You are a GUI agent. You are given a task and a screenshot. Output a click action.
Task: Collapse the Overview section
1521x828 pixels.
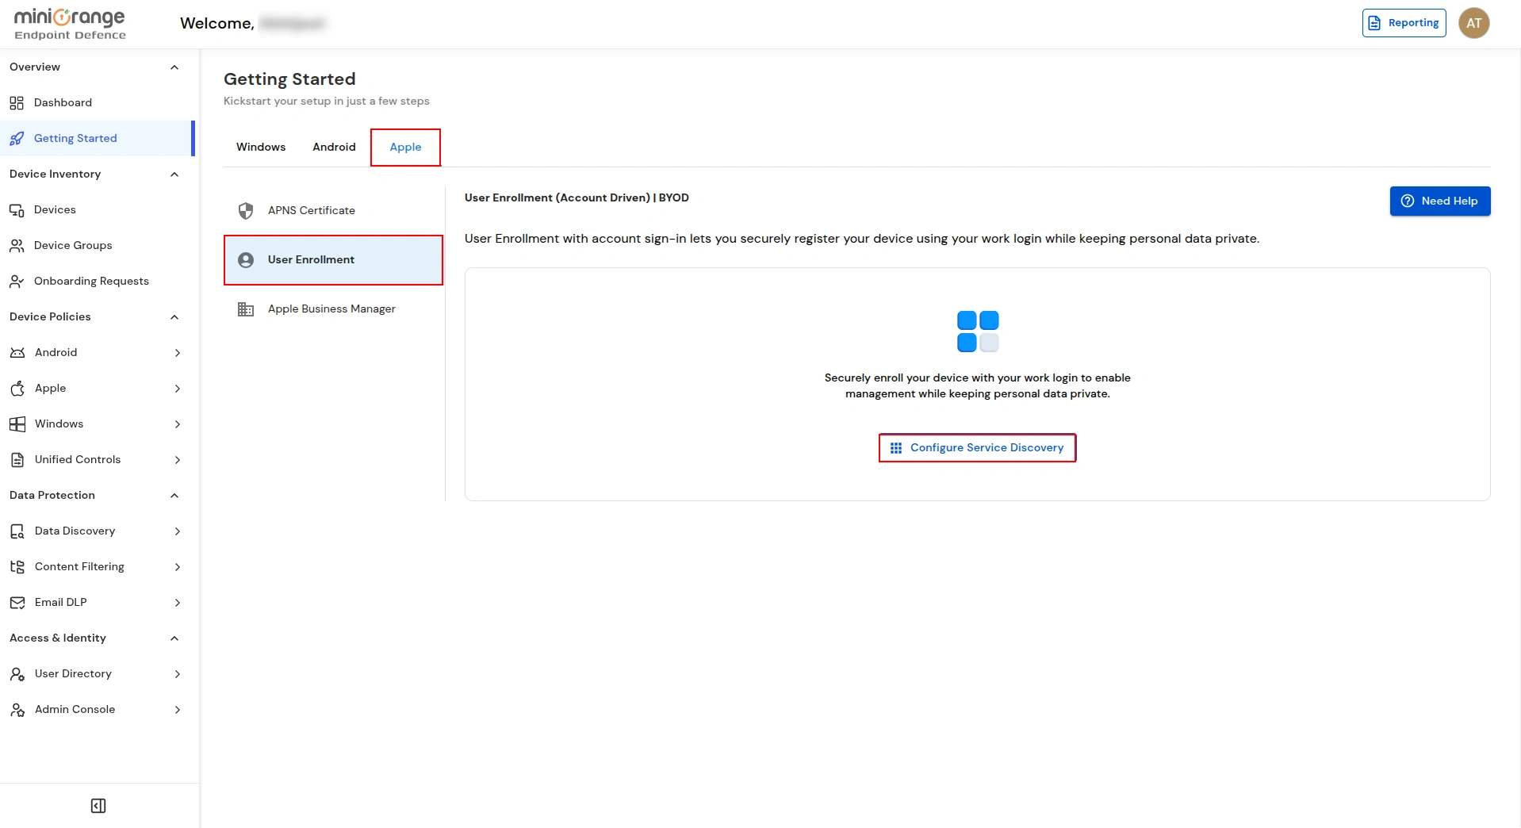coord(174,67)
